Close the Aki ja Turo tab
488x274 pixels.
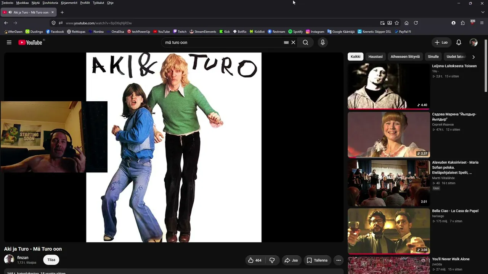[x=53, y=12]
